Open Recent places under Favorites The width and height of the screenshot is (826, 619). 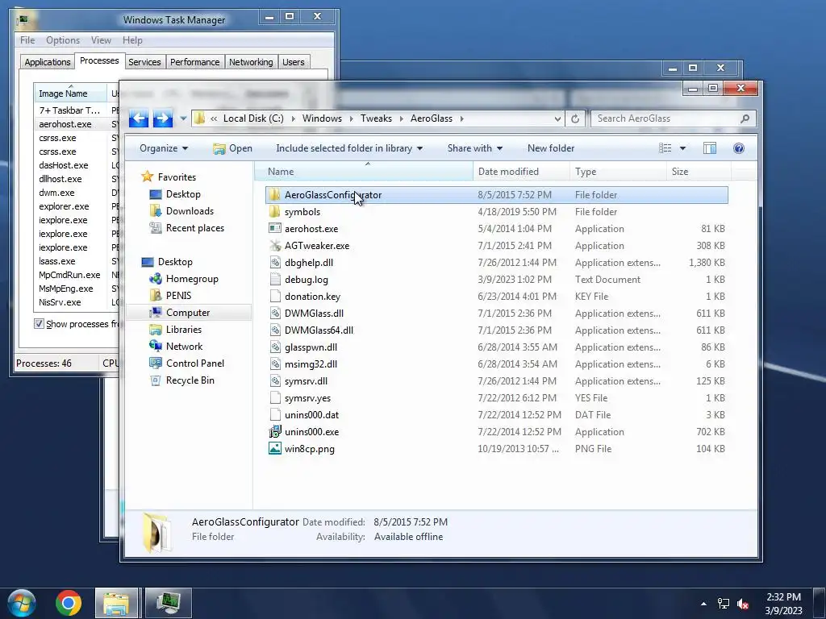point(195,228)
